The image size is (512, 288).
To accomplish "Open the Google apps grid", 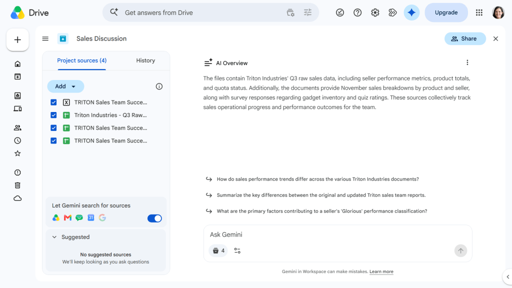I will click(479, 12).
